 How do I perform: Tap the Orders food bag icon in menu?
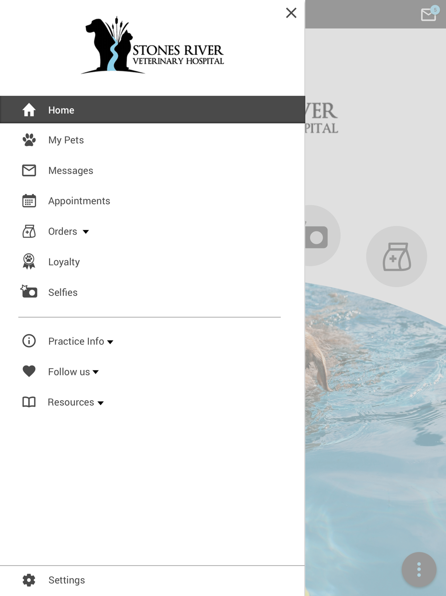[29, 231]
